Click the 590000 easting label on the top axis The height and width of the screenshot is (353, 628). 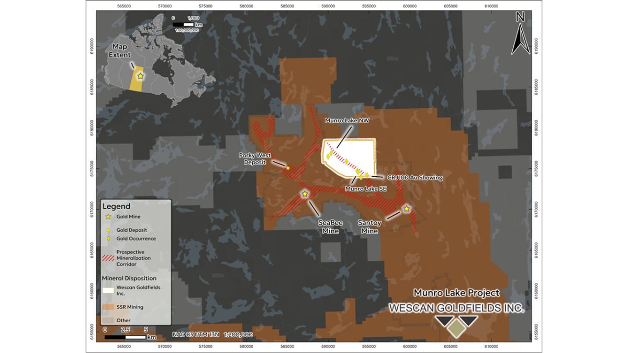point(328,6)
